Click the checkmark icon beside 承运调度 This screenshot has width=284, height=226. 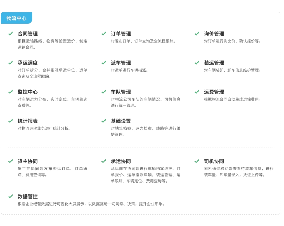11,63
